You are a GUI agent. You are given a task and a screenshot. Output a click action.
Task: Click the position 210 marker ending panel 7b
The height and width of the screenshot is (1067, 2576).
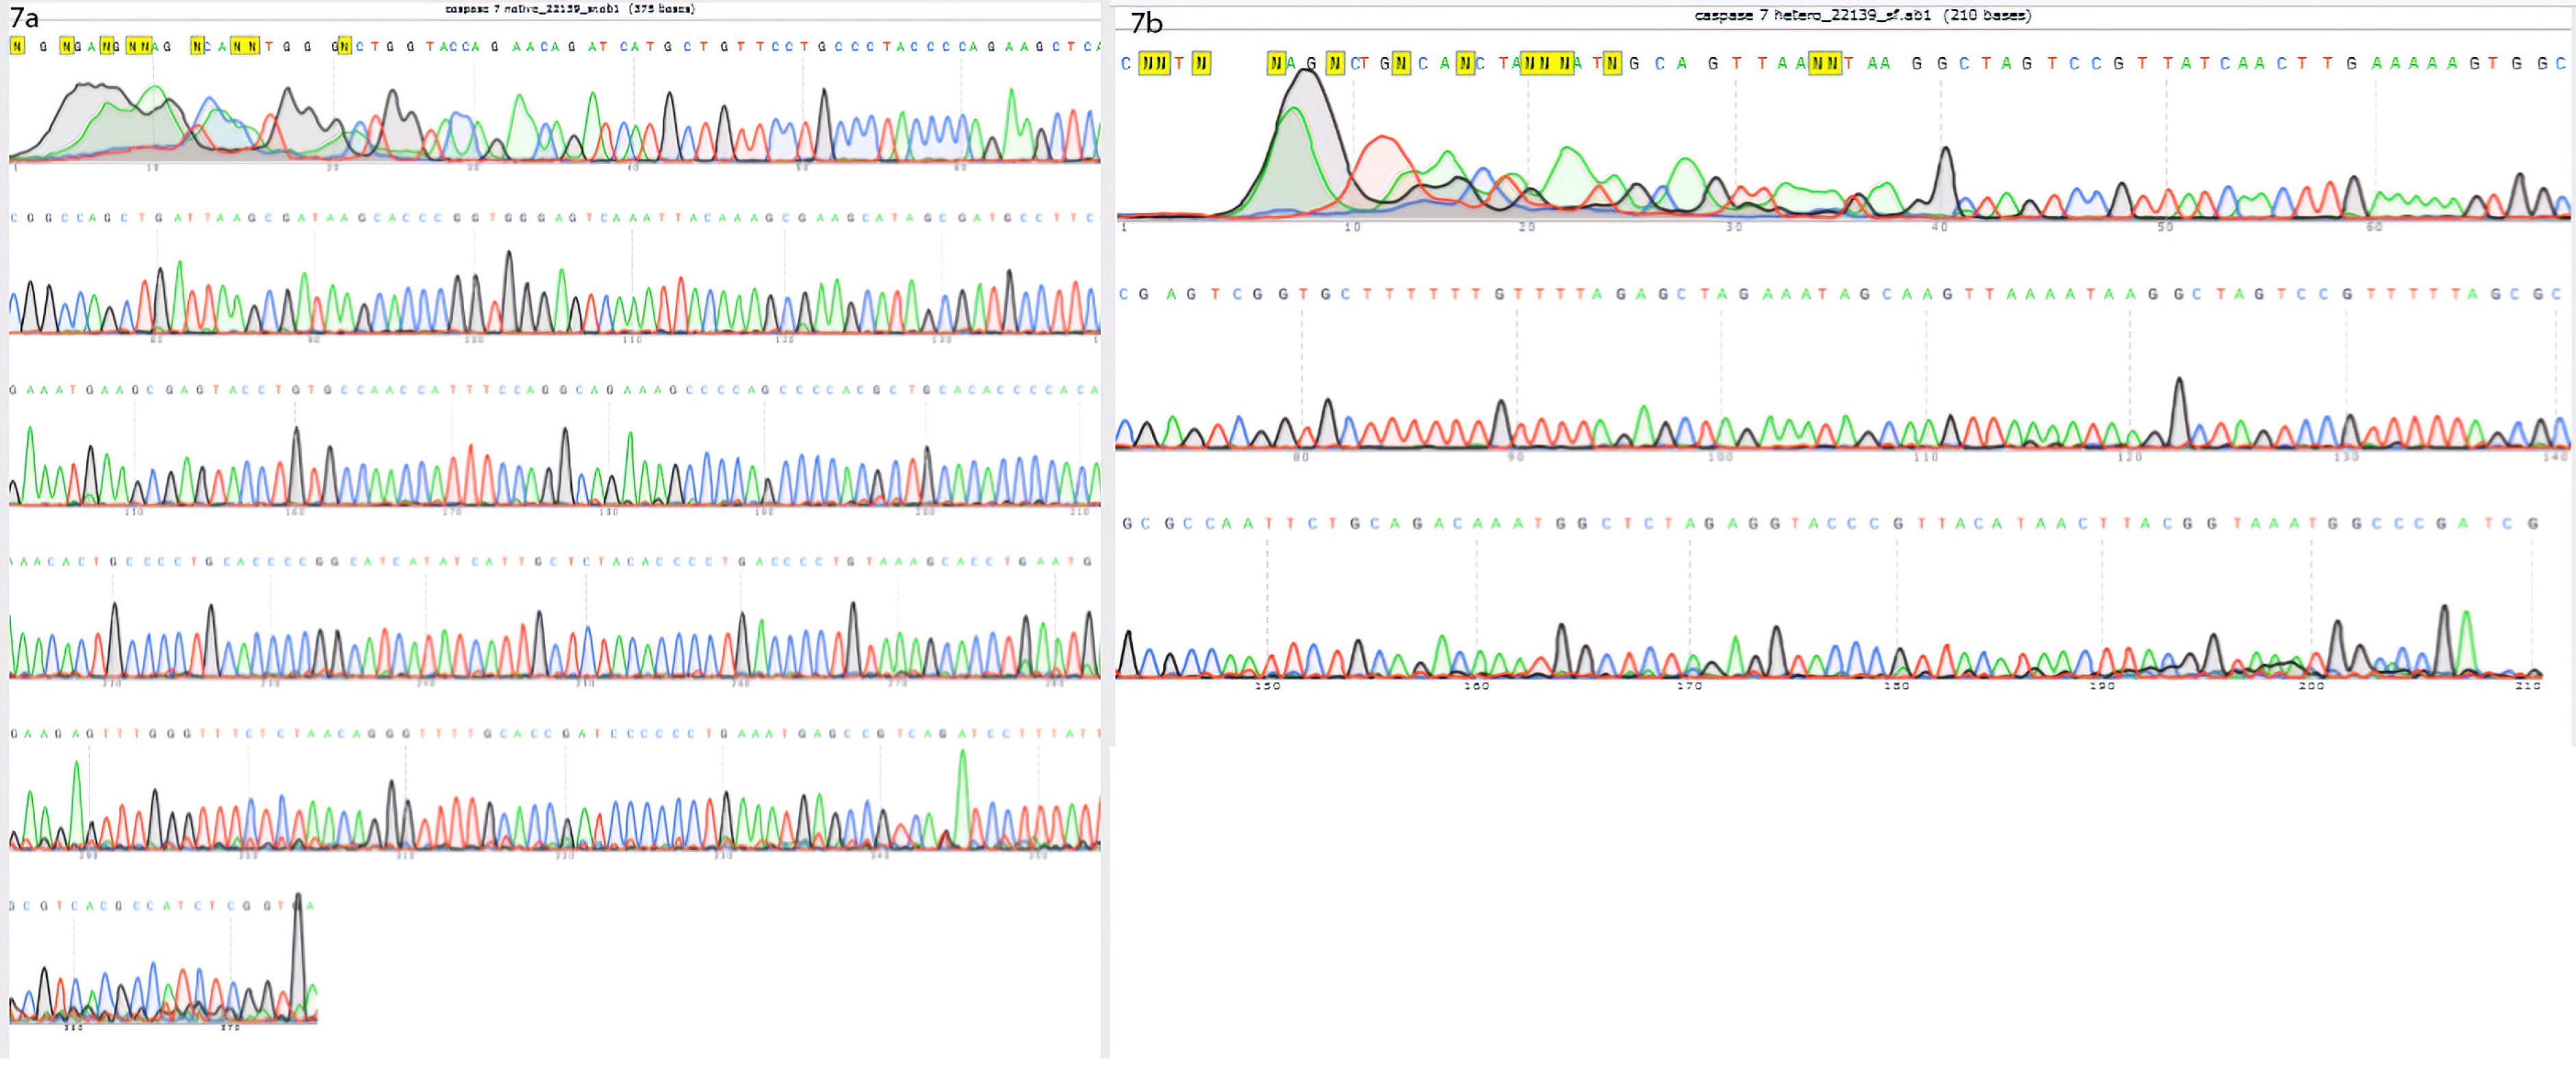coord(2527,686)
